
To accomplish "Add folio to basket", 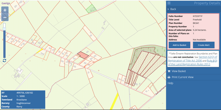I will pos(179,45).
